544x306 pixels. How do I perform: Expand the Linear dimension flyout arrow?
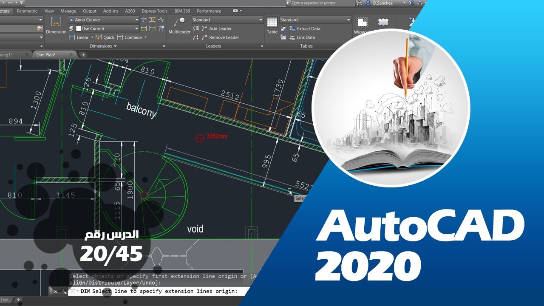pyautogui.click(x=93, y=37)
